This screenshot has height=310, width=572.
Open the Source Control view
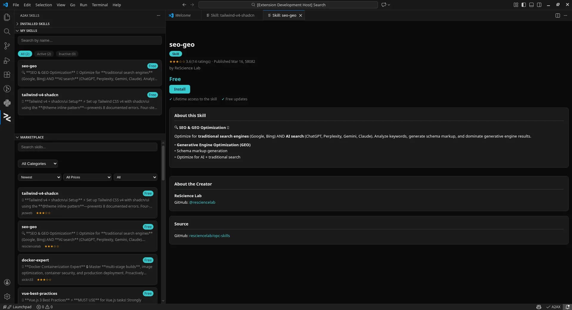coord(7,46)
